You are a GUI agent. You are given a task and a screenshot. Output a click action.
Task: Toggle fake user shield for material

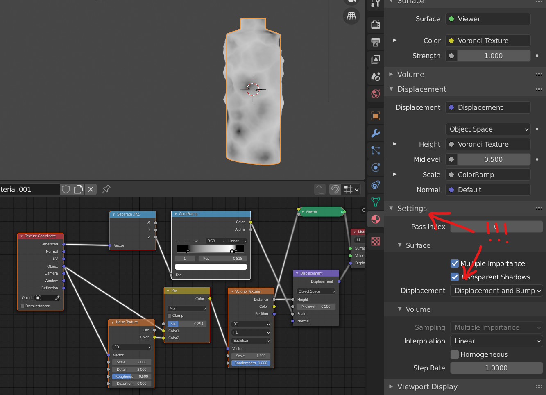pyautogui.click(x=66, y=189)
